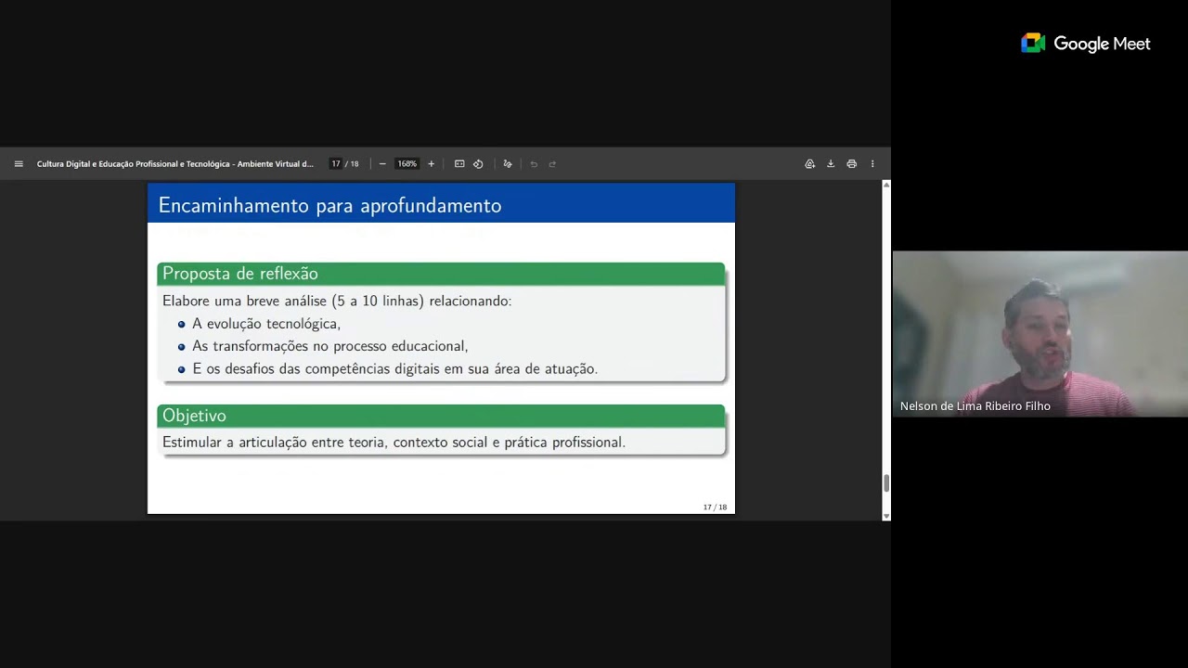Zoom in the PDF document
This screenshot has width=1188, height=668.
click(x=431, y=164)
